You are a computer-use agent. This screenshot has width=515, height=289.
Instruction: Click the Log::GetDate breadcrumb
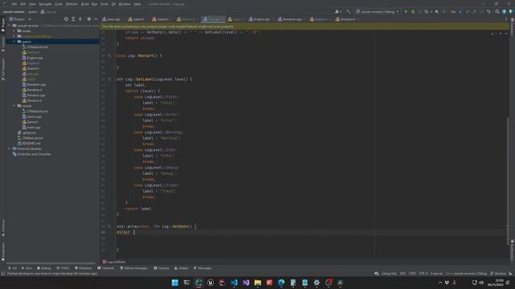pos(114,263)
